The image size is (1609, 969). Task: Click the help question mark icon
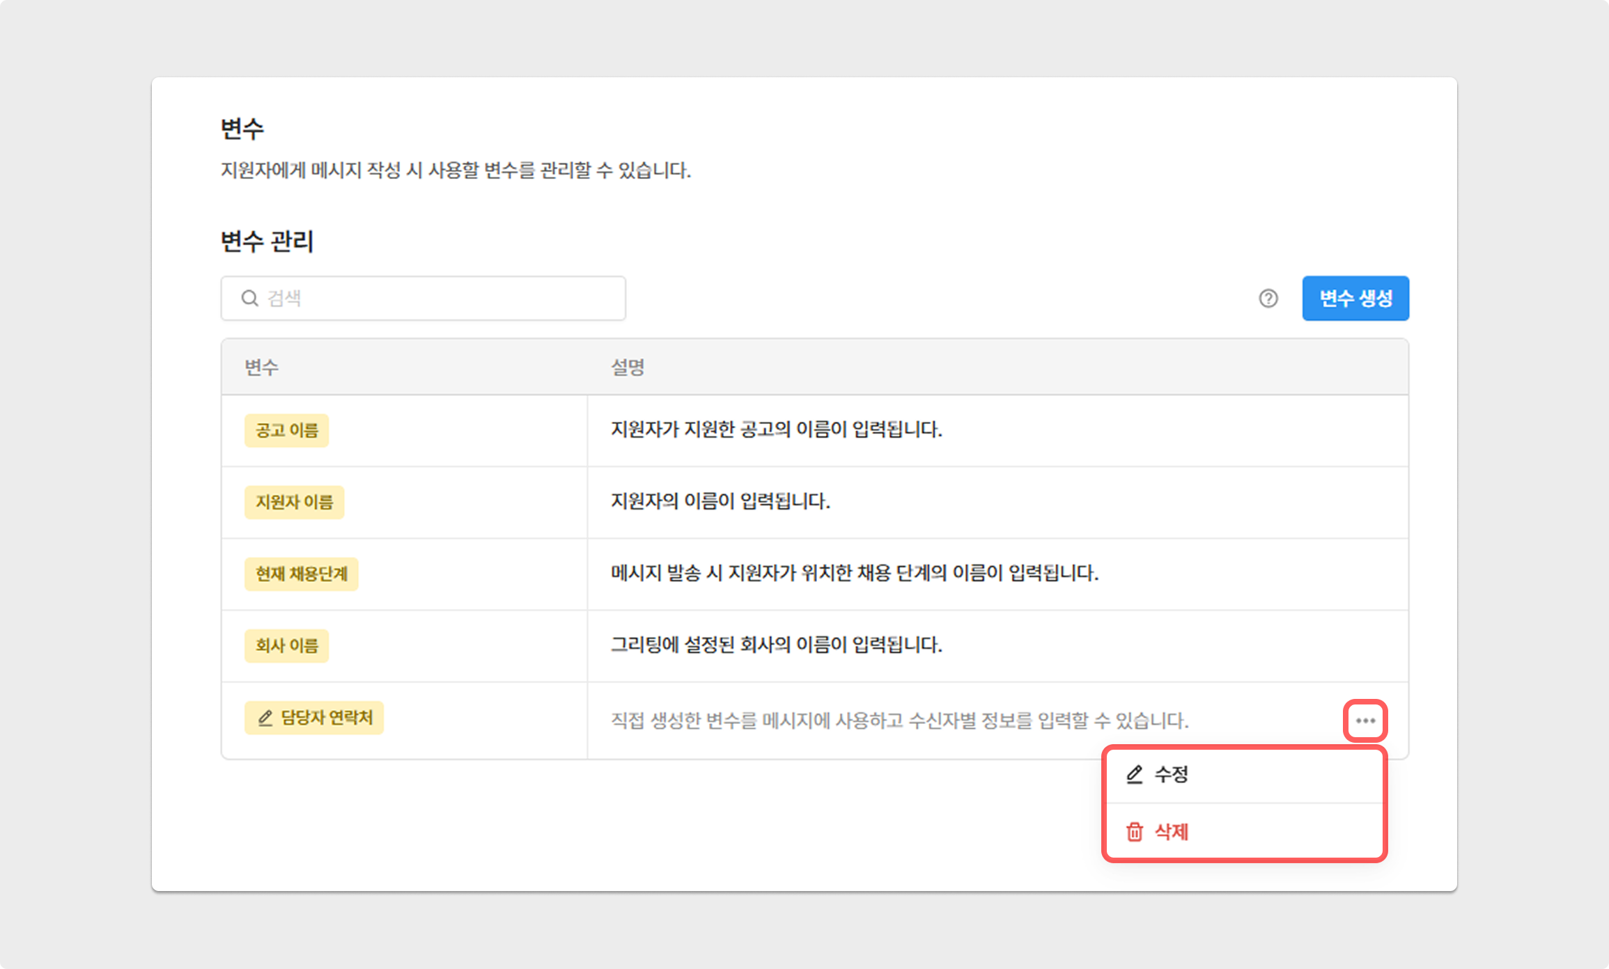click(1268, 299)
